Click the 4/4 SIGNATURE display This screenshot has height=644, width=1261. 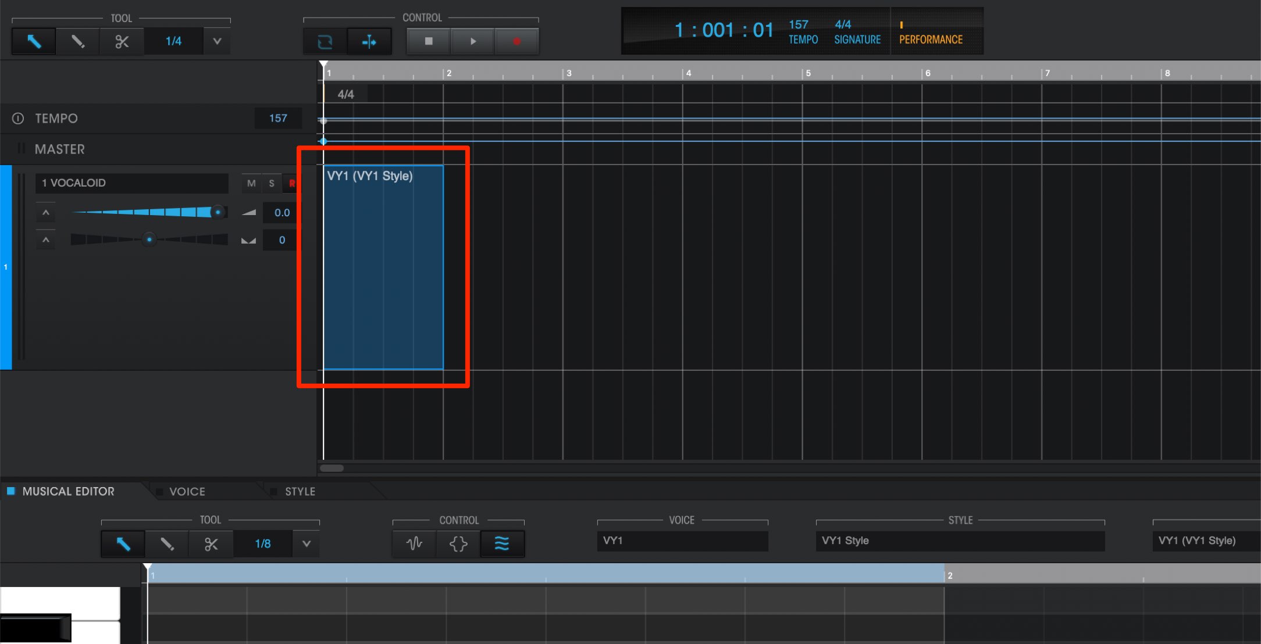pyautogui.click(x=857, y=32)
